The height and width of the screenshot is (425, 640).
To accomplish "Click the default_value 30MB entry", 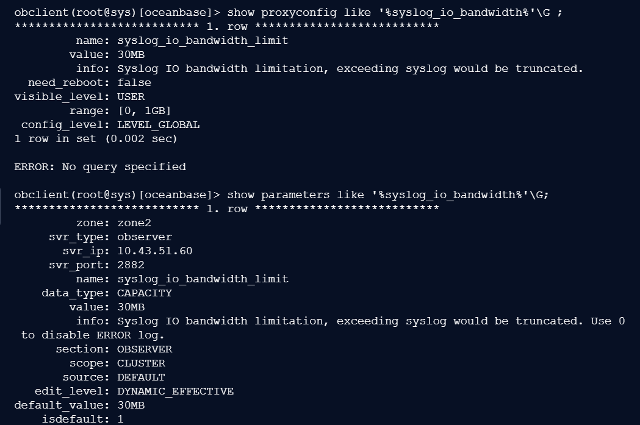I will [x=131, y=405].
